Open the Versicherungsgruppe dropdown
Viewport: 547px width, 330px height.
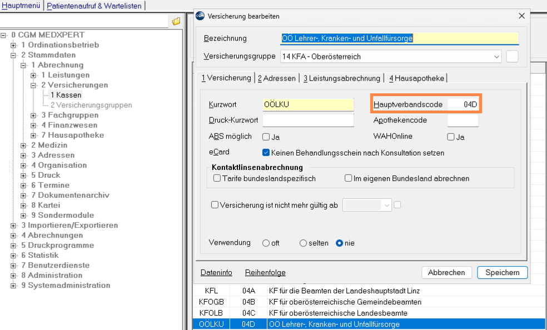tap(496, 57)
